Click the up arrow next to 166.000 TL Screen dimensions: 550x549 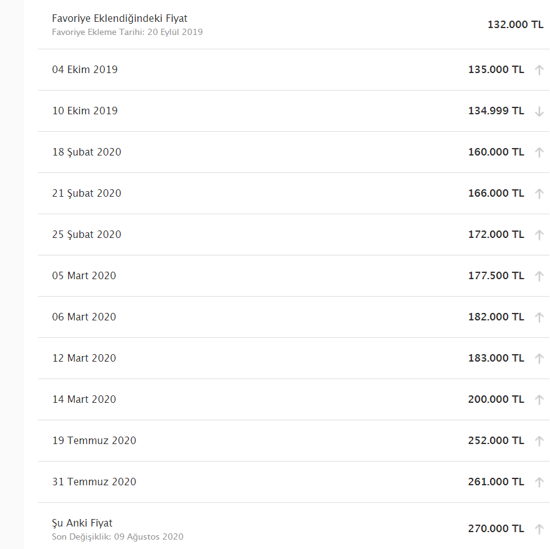pyautogui.click(x=539, y=194)
